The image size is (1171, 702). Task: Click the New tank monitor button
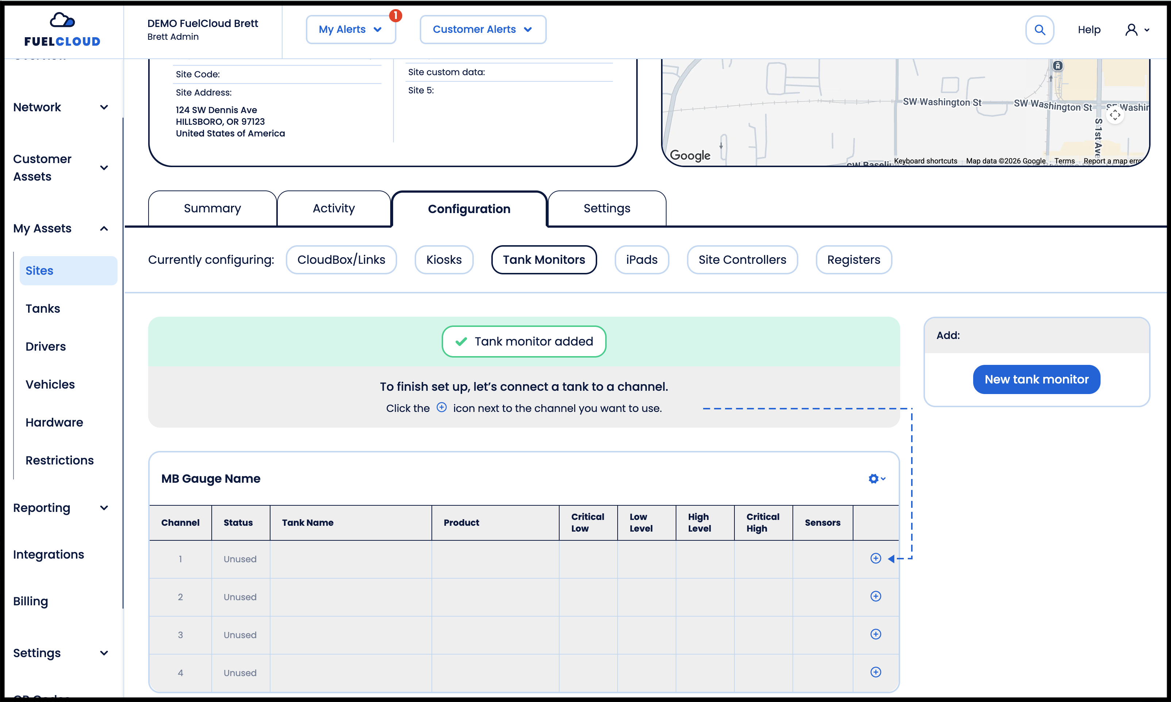pos(1036,379)
